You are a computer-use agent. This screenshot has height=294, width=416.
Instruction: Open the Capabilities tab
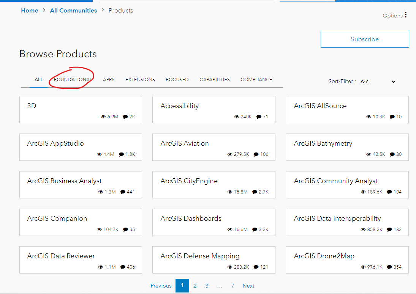pos(215,80)
